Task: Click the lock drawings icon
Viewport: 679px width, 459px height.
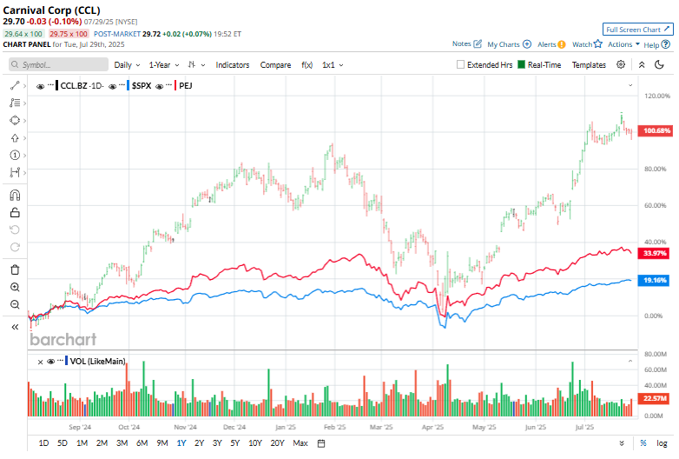Action: 15,212
